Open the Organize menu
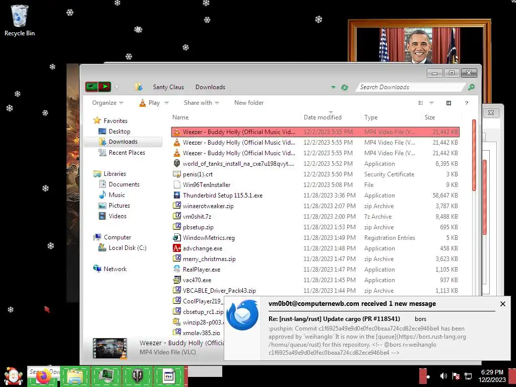516x387 pixels. tap(108, 103)
